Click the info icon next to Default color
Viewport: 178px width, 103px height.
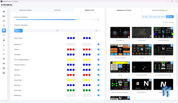pyautogui.click(x=24, y=38)
